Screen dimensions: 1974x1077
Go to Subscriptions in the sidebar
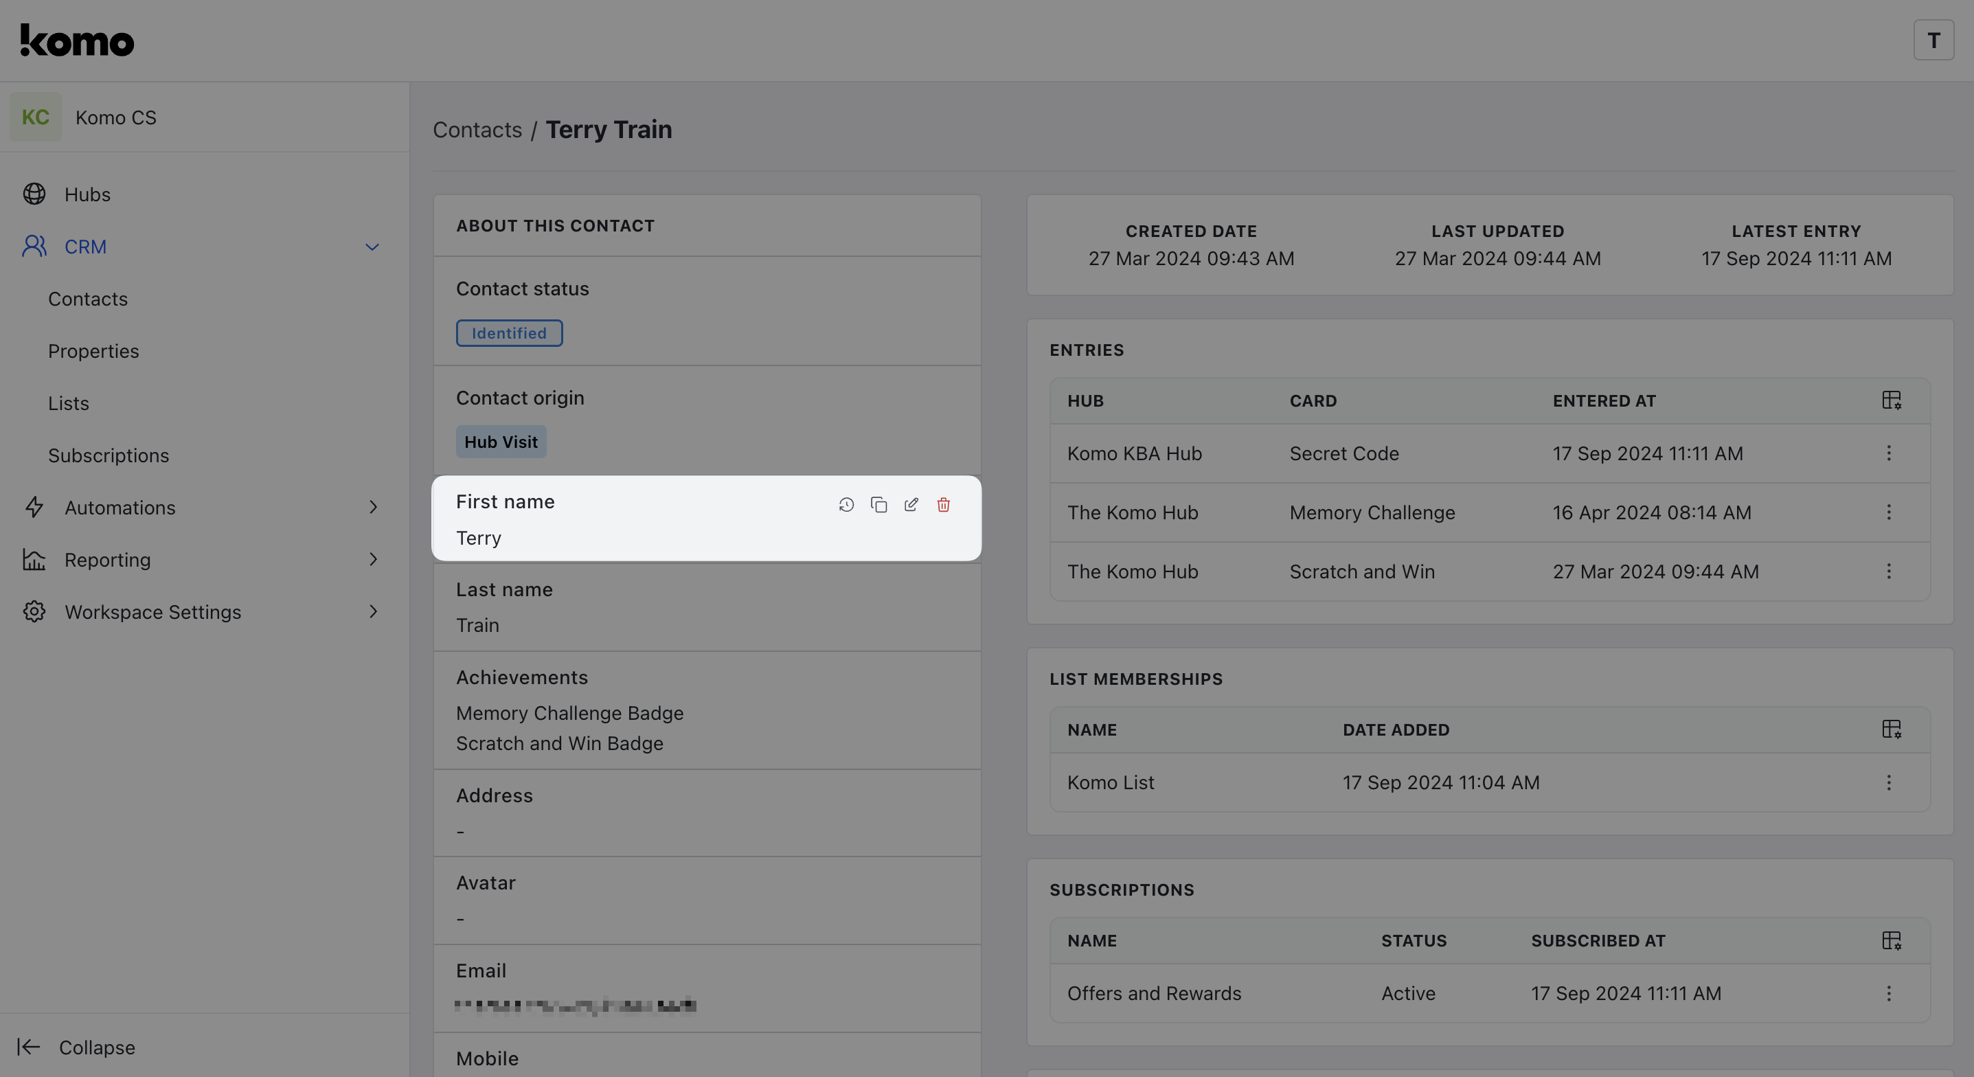[x=108, y=455]
